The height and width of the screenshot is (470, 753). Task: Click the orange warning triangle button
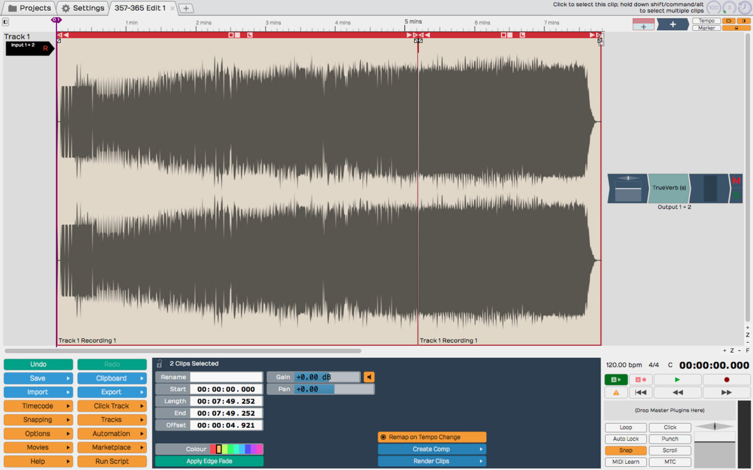tap(616, 392)
